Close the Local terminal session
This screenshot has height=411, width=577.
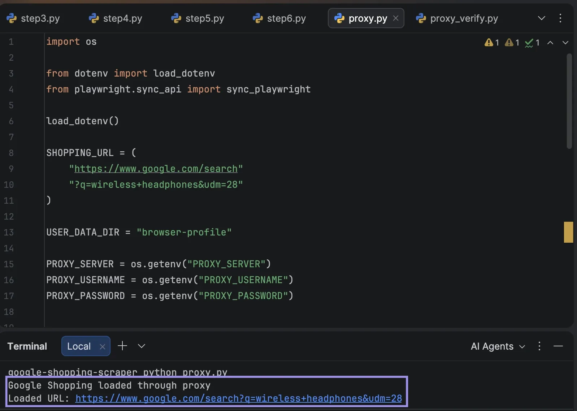[x=103, y=347]
